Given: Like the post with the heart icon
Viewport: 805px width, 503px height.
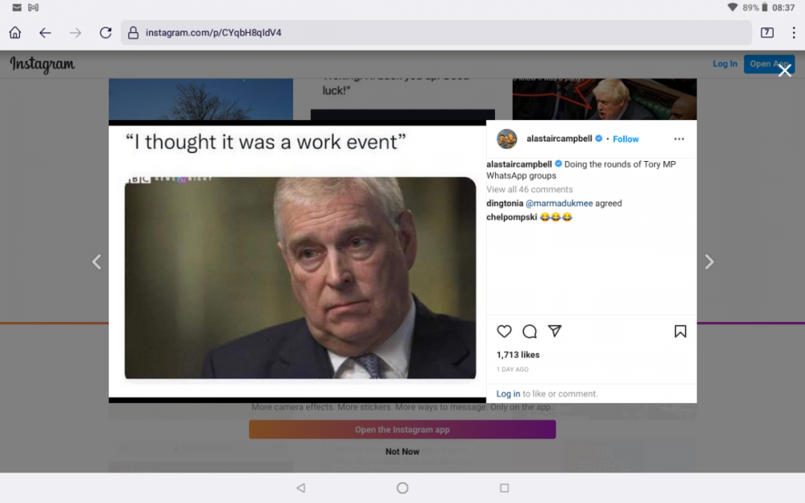Looking at the screenshot, I should 504,332.
